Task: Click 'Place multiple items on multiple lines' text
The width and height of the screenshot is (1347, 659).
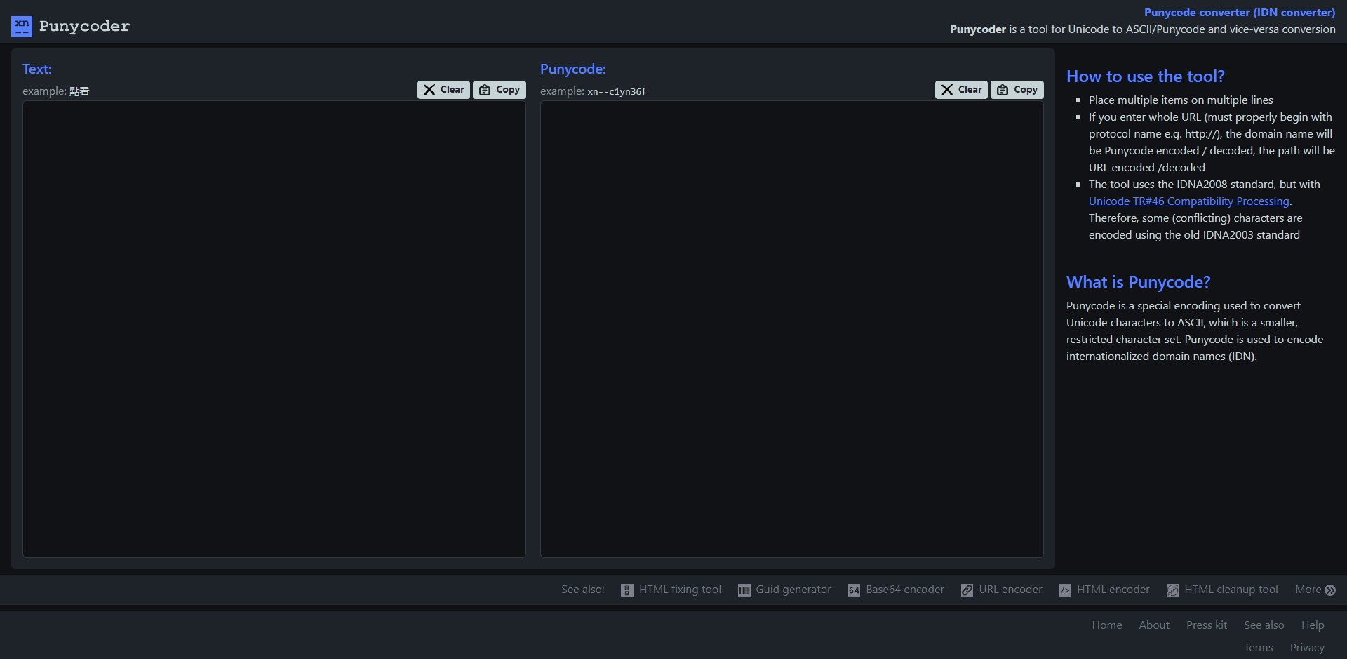Action: pyautogui.click(x=1181, y=100)
